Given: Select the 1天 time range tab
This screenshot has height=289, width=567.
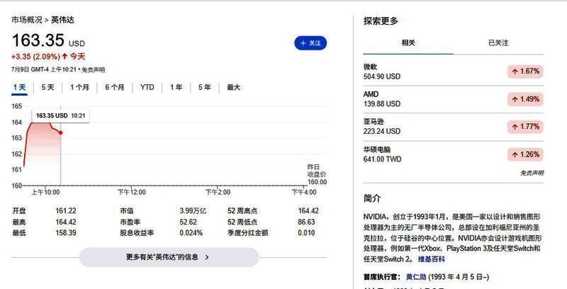Looking at the screenshot, I should point(20,88).
